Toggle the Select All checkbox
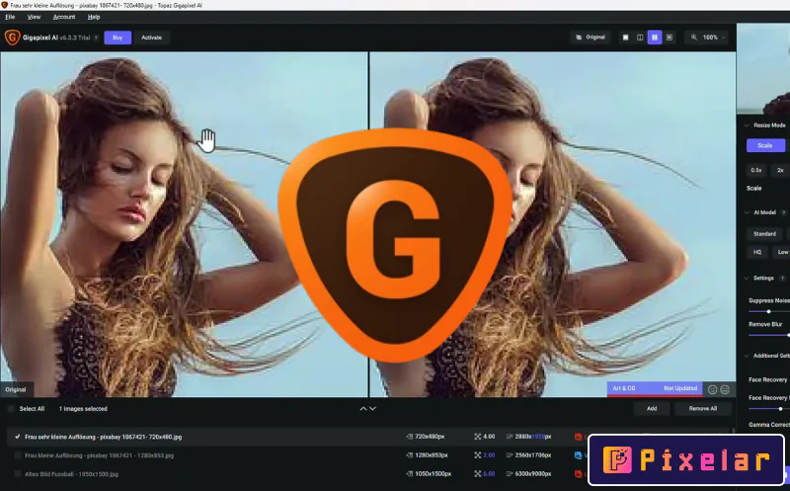This screenshot has height=491, width=790. coord(11,409)
